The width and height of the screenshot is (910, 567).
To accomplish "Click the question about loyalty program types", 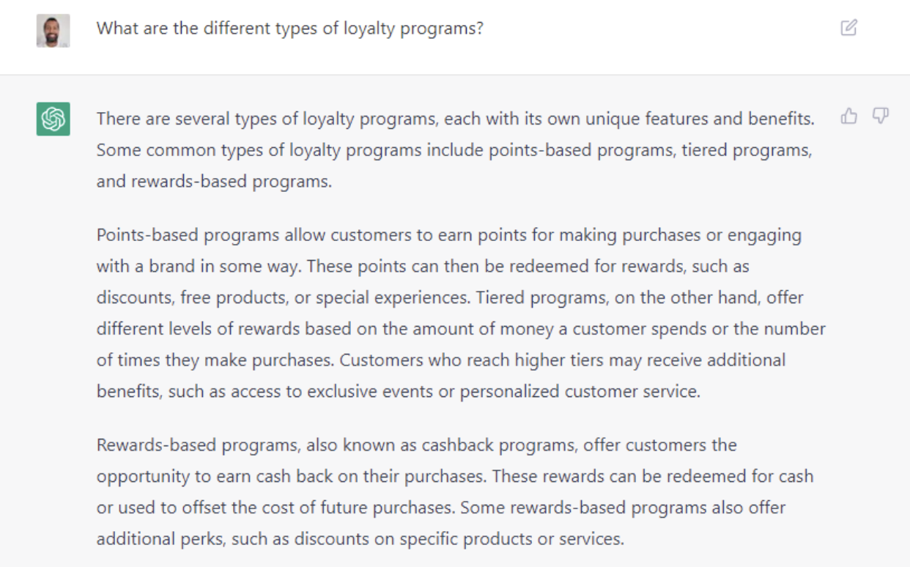I will 290,29.
